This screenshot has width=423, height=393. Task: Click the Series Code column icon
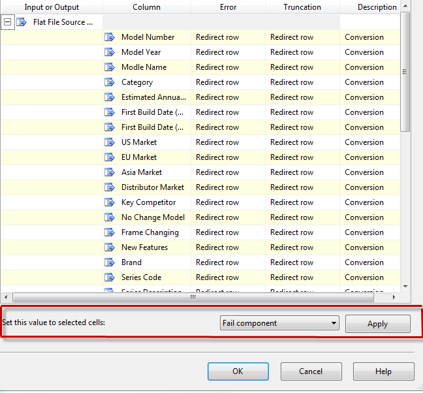[110, 277]
